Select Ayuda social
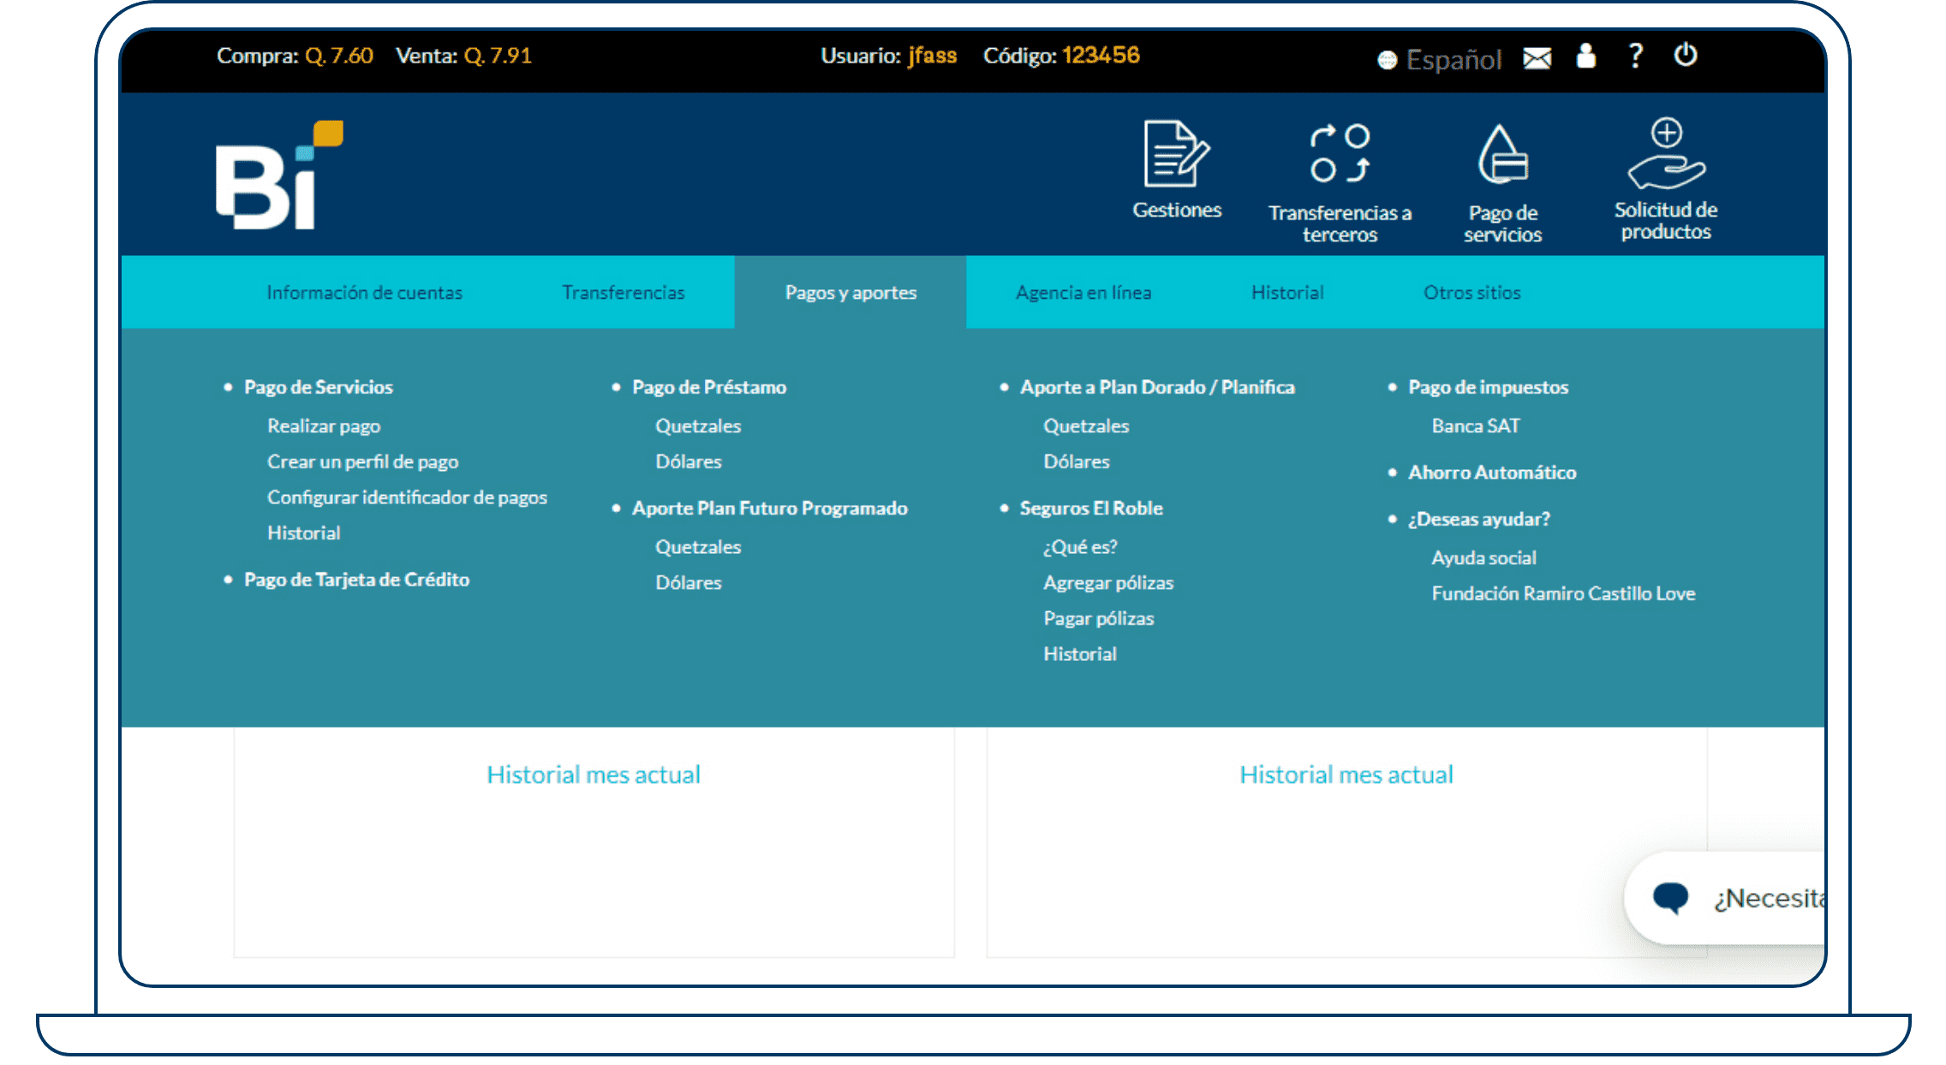Image resolution: width=1946 pixels, height=1065 pixels. coord(1484,558)
